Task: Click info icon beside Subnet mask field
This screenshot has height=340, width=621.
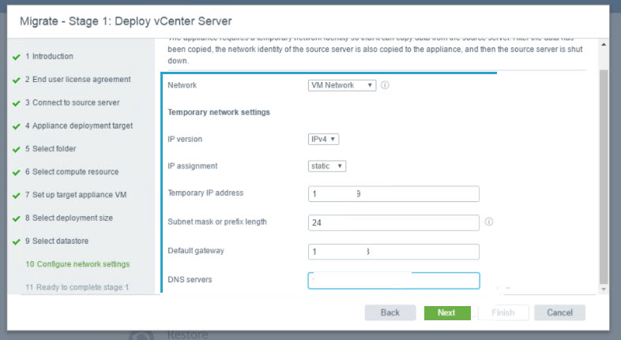Action: click(x=488, y=222)
